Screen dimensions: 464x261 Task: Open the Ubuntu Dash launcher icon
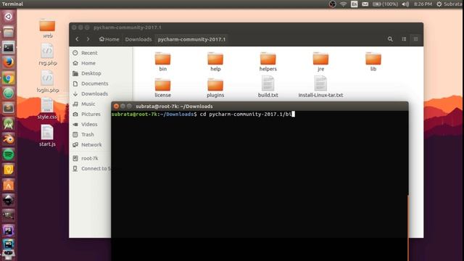[8, 17]
